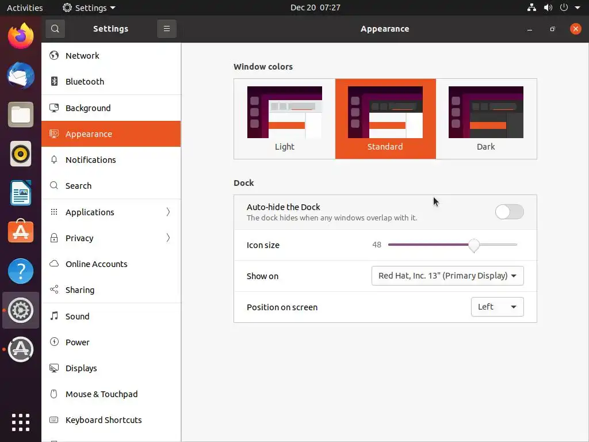Open LibreOffice Writer from the dock
The width and height of the screenshot is (589, 442).
pos(21,193)
